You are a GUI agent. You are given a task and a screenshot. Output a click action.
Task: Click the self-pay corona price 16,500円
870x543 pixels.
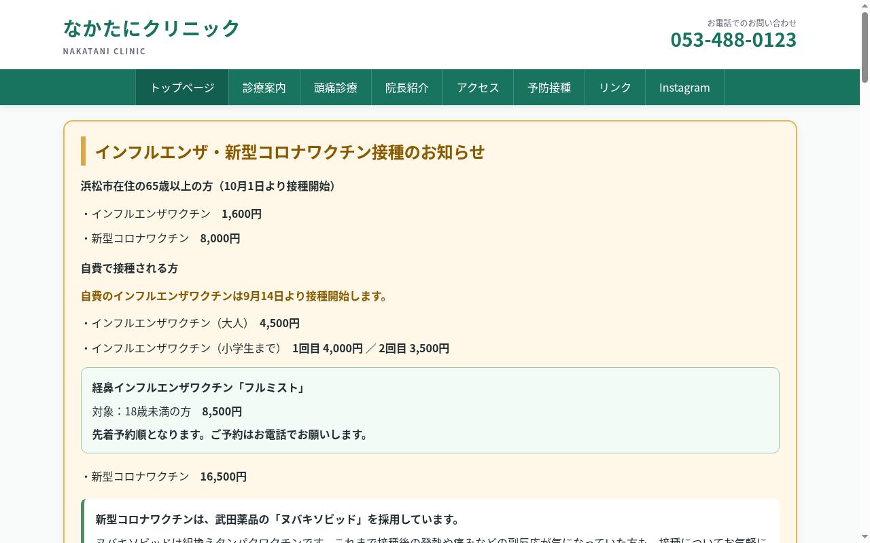pyautogui.click(x=224, y=476)
